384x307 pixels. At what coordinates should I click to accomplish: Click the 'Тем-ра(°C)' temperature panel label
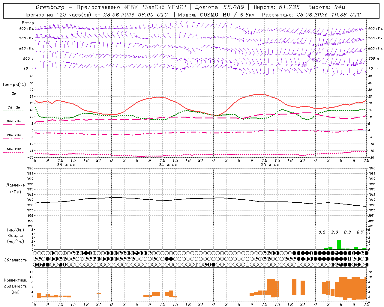click(14, 85)
